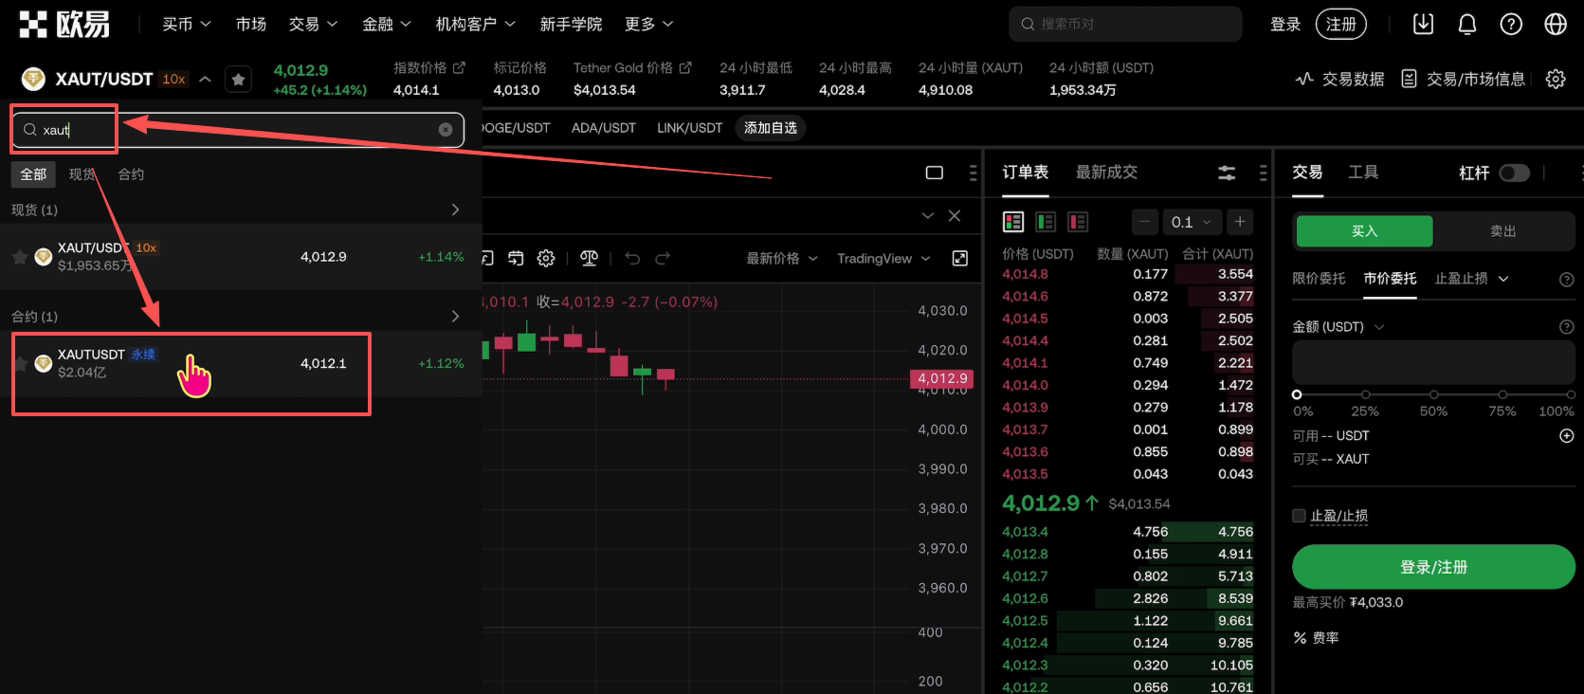Click the download app icon in header
Viewport: 1584px width, 694px height.
[1423, 24]
